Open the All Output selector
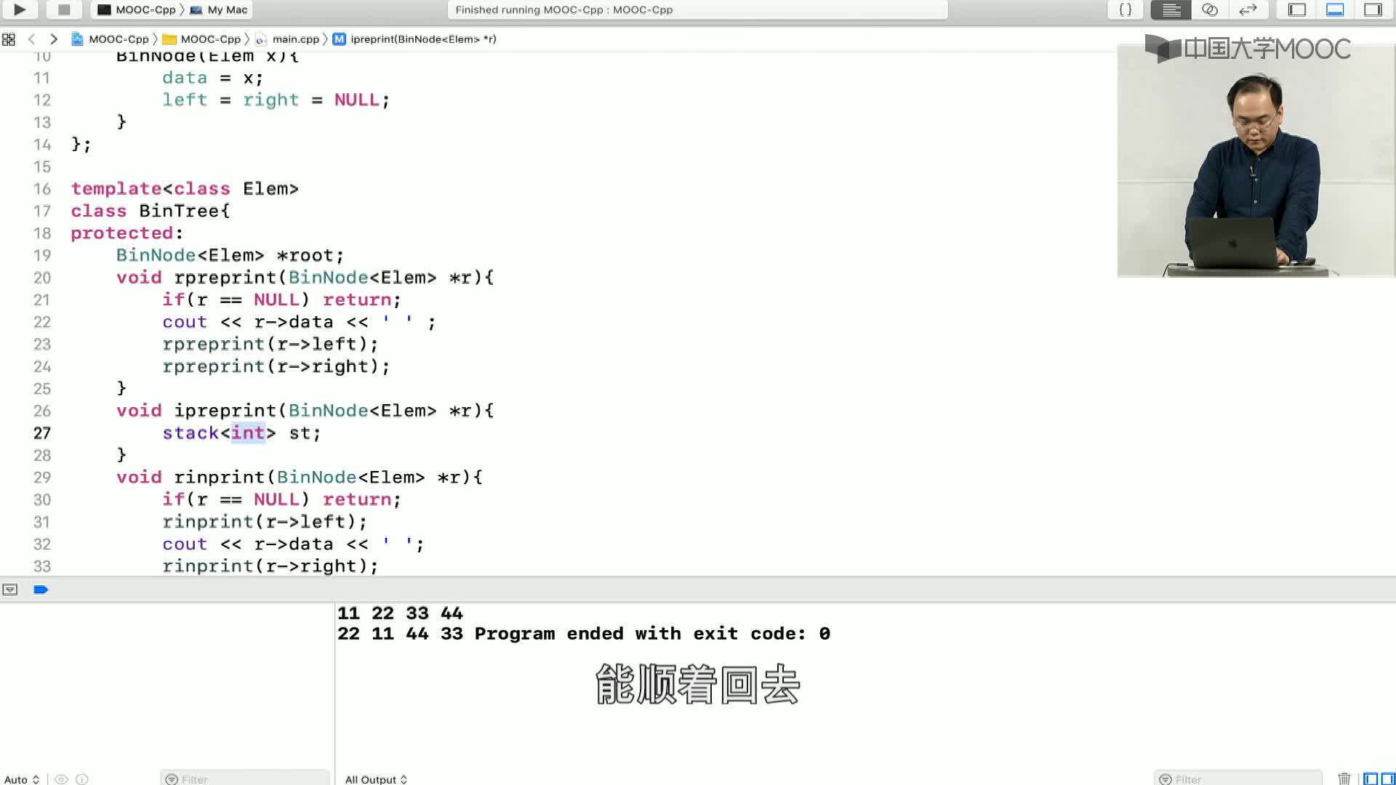1396x785 pixels. click(376, 779)
